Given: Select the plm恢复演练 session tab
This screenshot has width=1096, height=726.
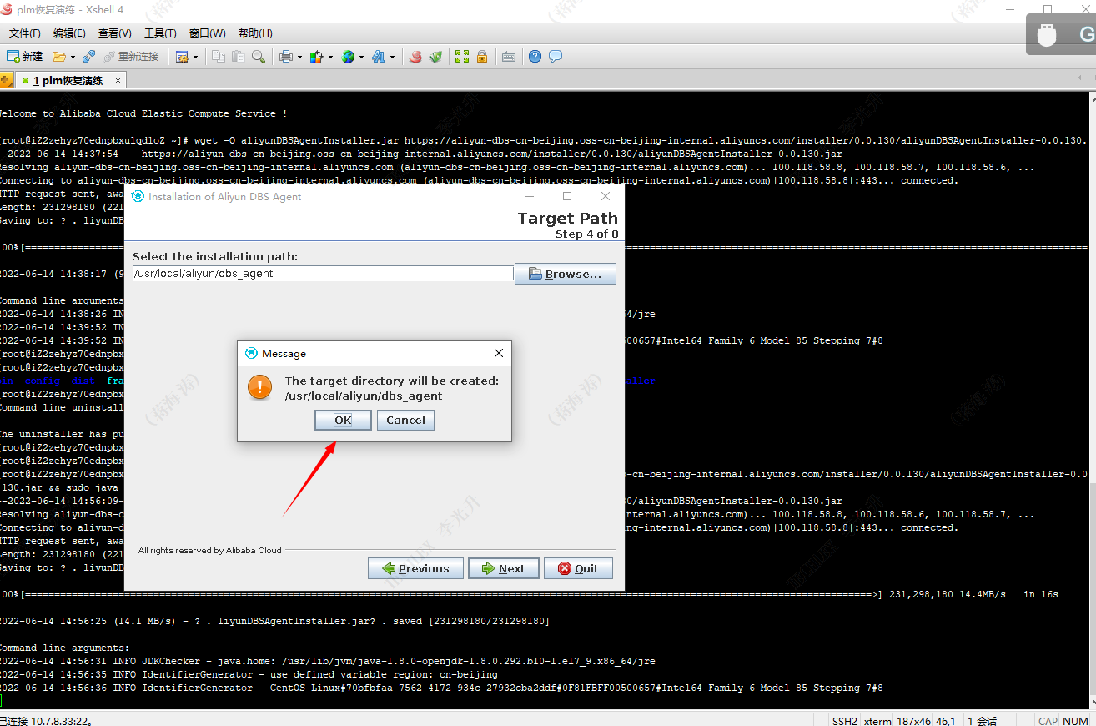Looking at the screenshot, I should click(x=71, y=81).
